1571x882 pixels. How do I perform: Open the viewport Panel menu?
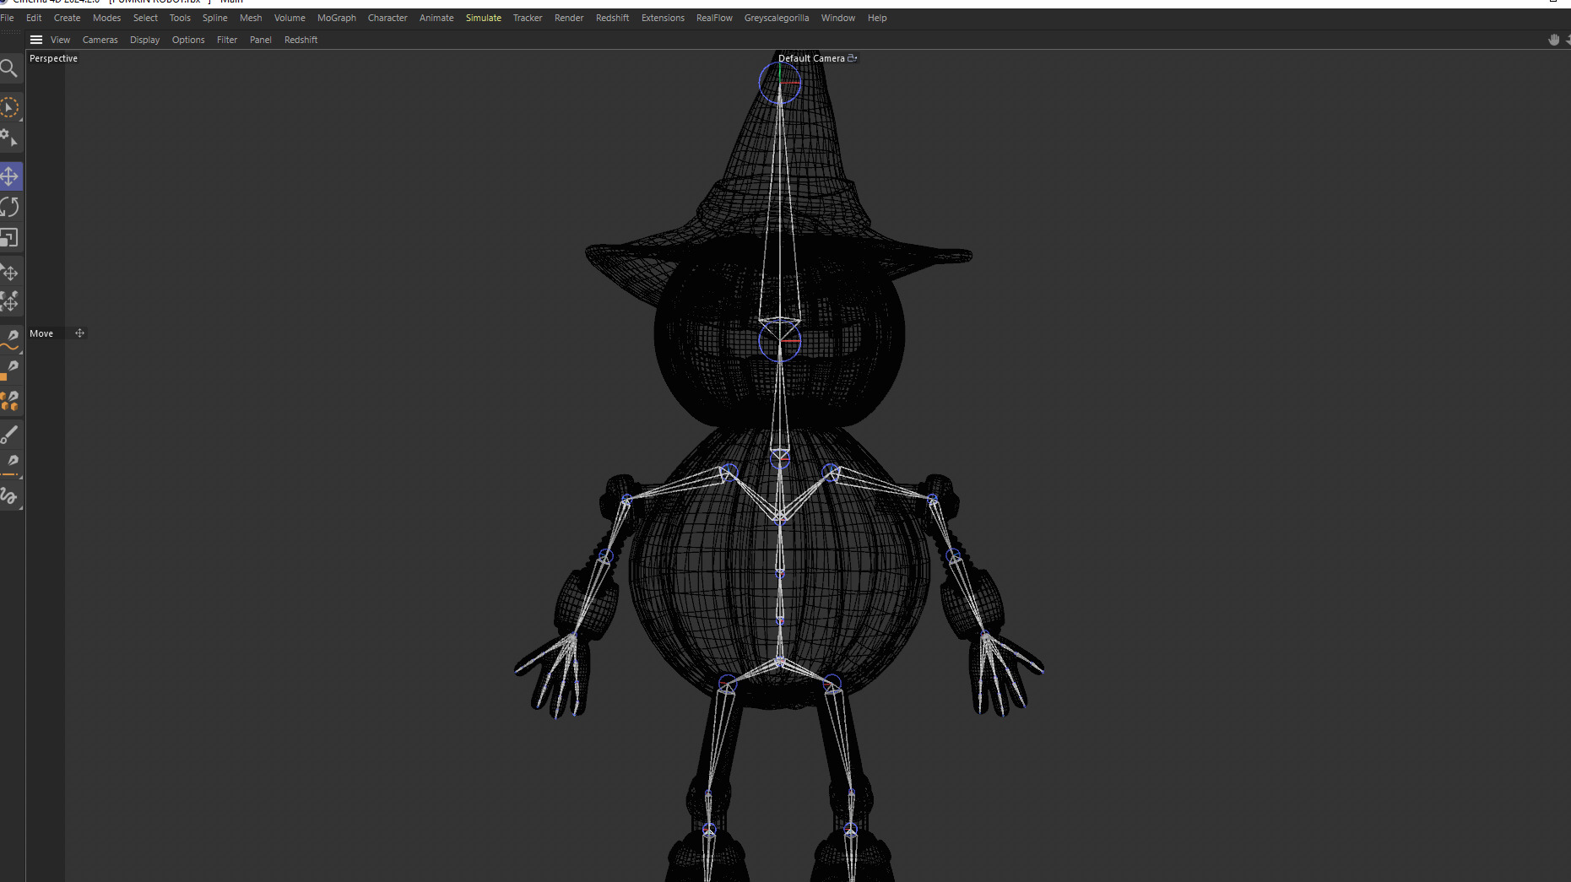(261, 40)
